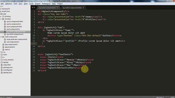Open ng-if.component.ts file
Viewport: 175px width, 98px height.
[13, 29]
